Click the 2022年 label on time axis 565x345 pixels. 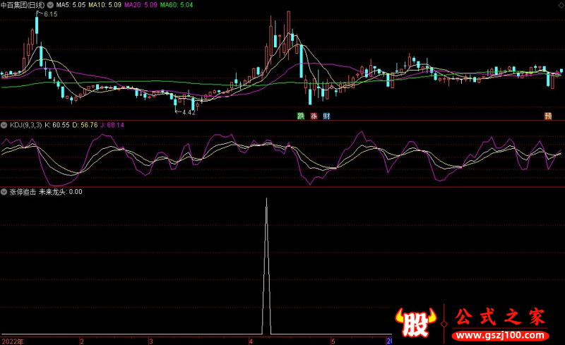click(x=12, y=341)
